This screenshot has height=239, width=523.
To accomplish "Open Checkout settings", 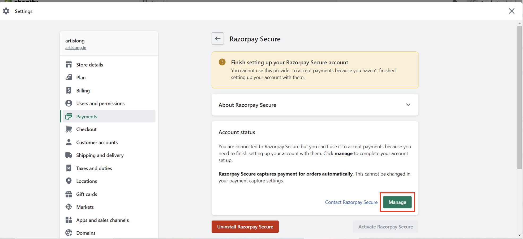I will [108, 129].
